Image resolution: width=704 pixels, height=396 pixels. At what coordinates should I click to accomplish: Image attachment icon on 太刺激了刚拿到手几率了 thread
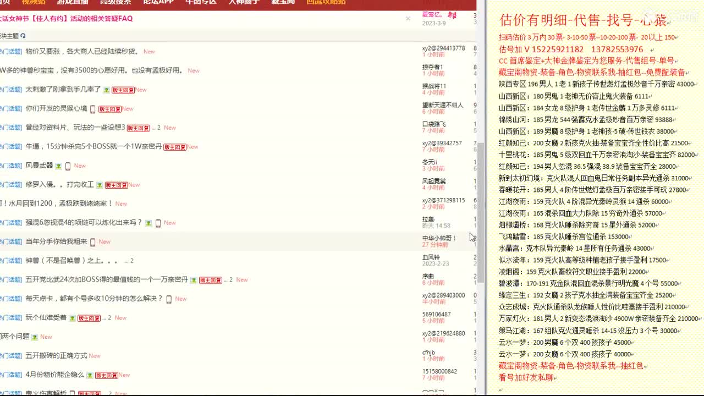[x=106, y=90]
